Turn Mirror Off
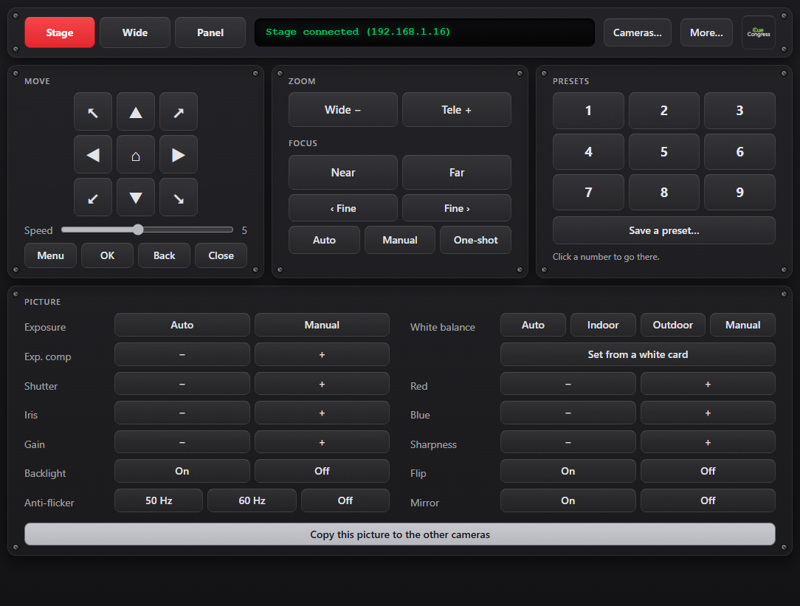This screenshot has width=800, height=606. tap(708, 500)
